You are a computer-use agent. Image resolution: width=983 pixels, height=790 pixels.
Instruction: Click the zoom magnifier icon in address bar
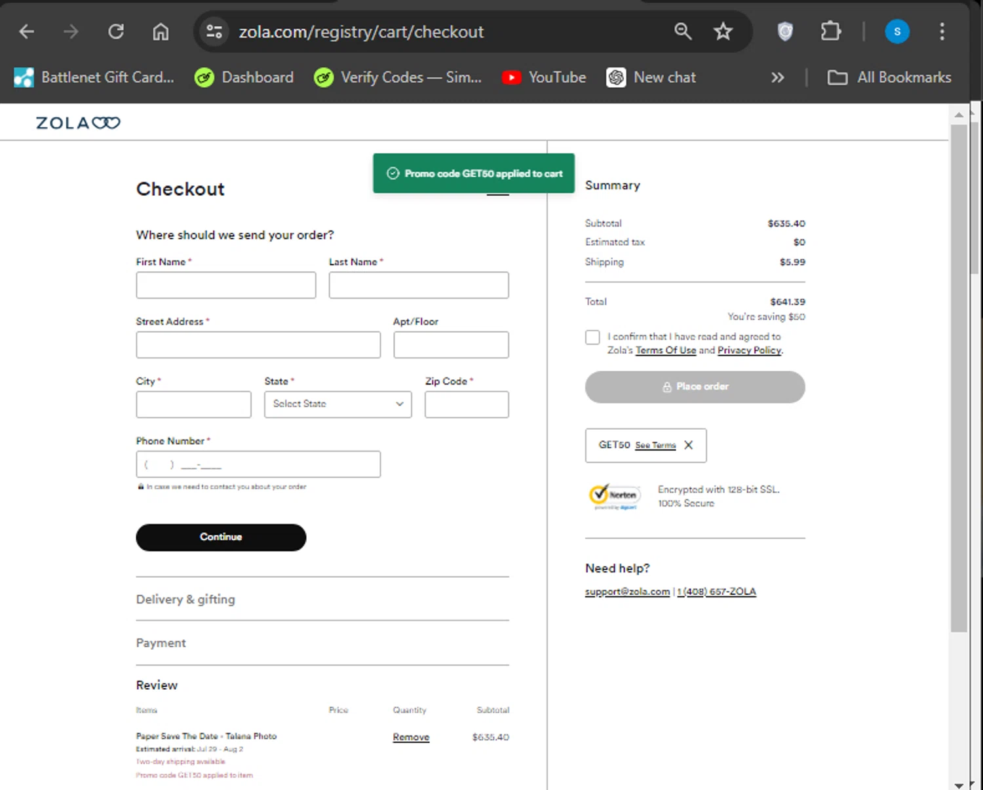[683, 31]
